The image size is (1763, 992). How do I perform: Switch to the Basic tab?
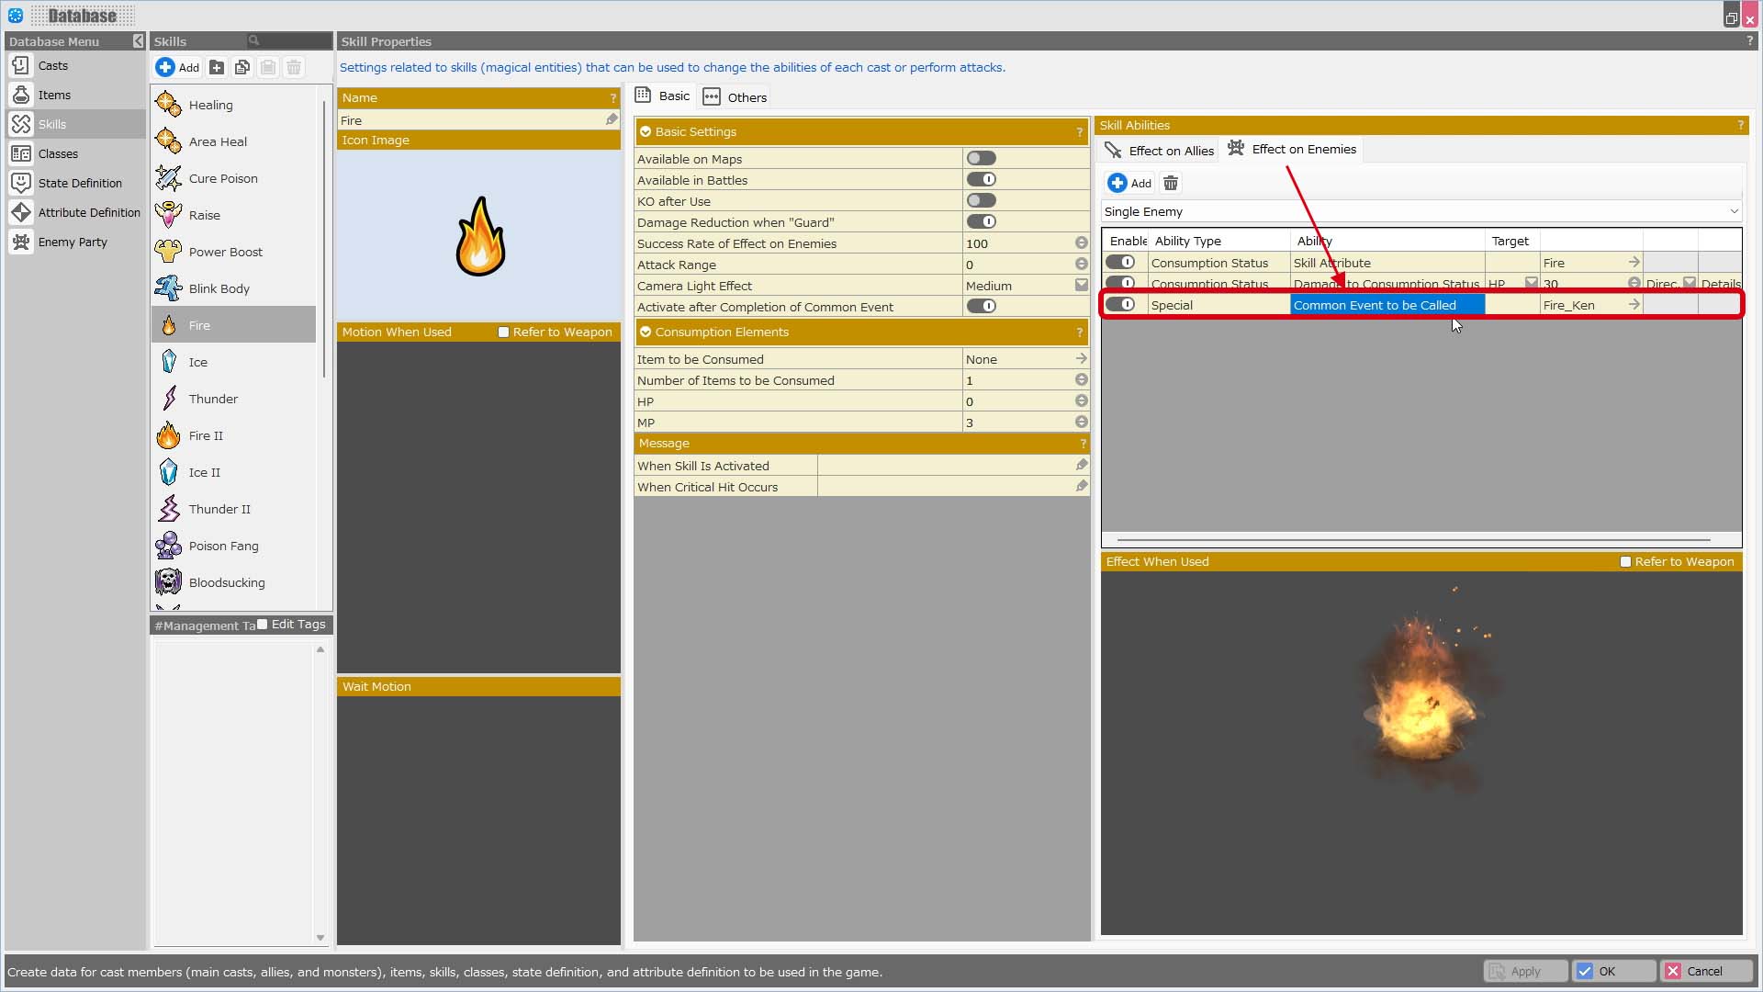click(x=663, y=96)
